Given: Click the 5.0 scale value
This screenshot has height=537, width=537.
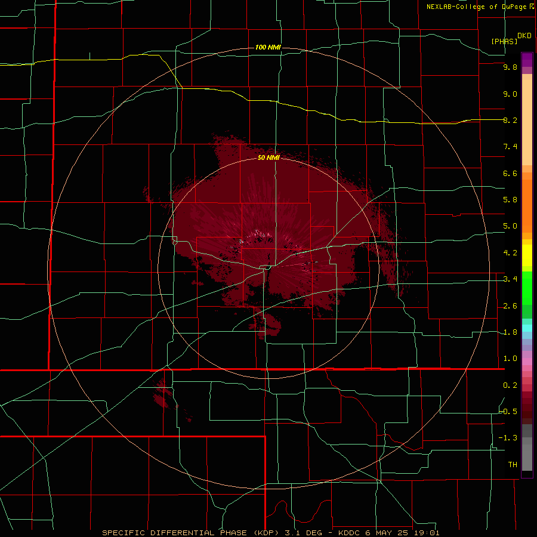Looking at the screenshot, I should 510,226.
